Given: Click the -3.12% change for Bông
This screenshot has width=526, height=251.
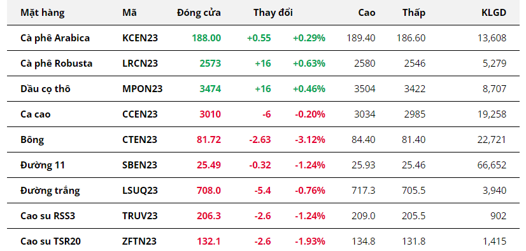Looking at the screenshot, I should 310,140.
